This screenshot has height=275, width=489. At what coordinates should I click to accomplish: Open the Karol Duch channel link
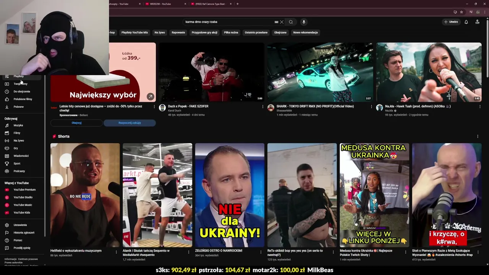(x=175, y=111)
